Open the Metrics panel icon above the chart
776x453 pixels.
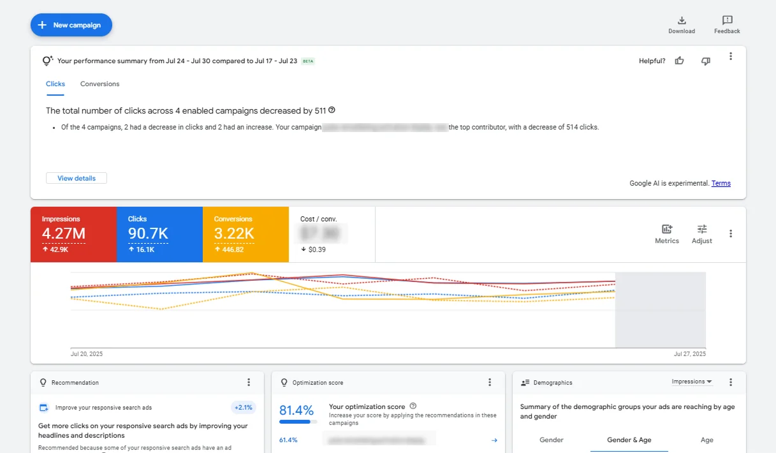point(667,233)
